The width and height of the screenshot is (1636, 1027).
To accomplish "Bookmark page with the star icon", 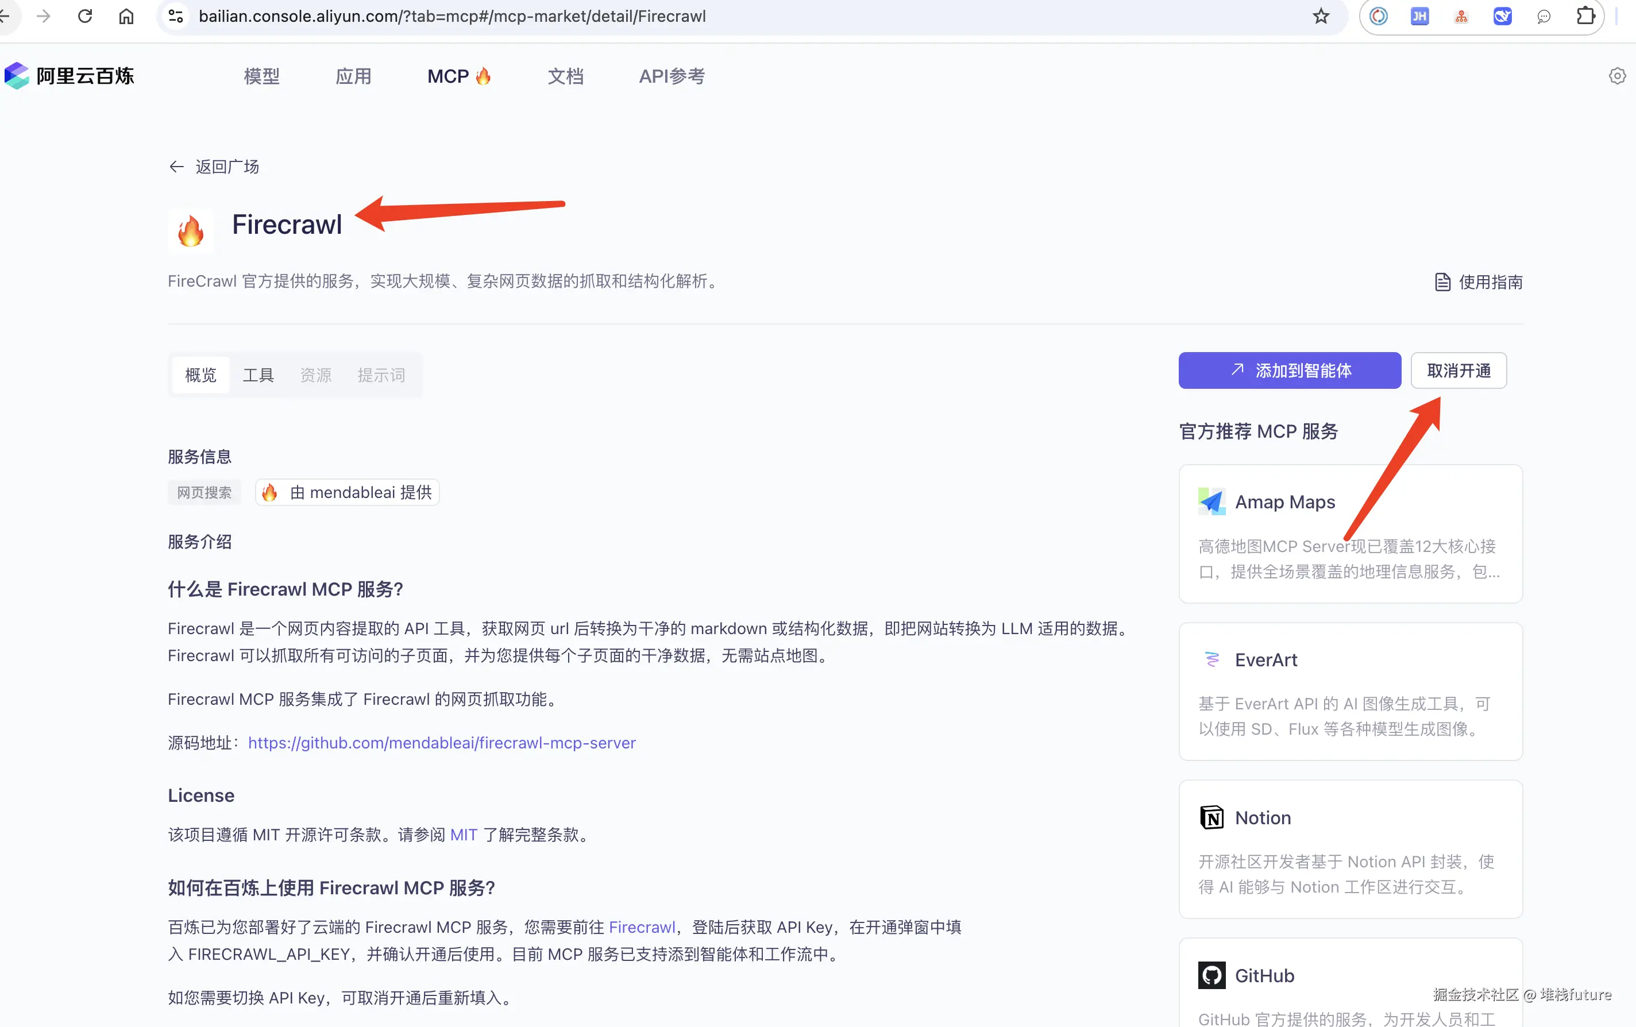I will click(1320, 16).
